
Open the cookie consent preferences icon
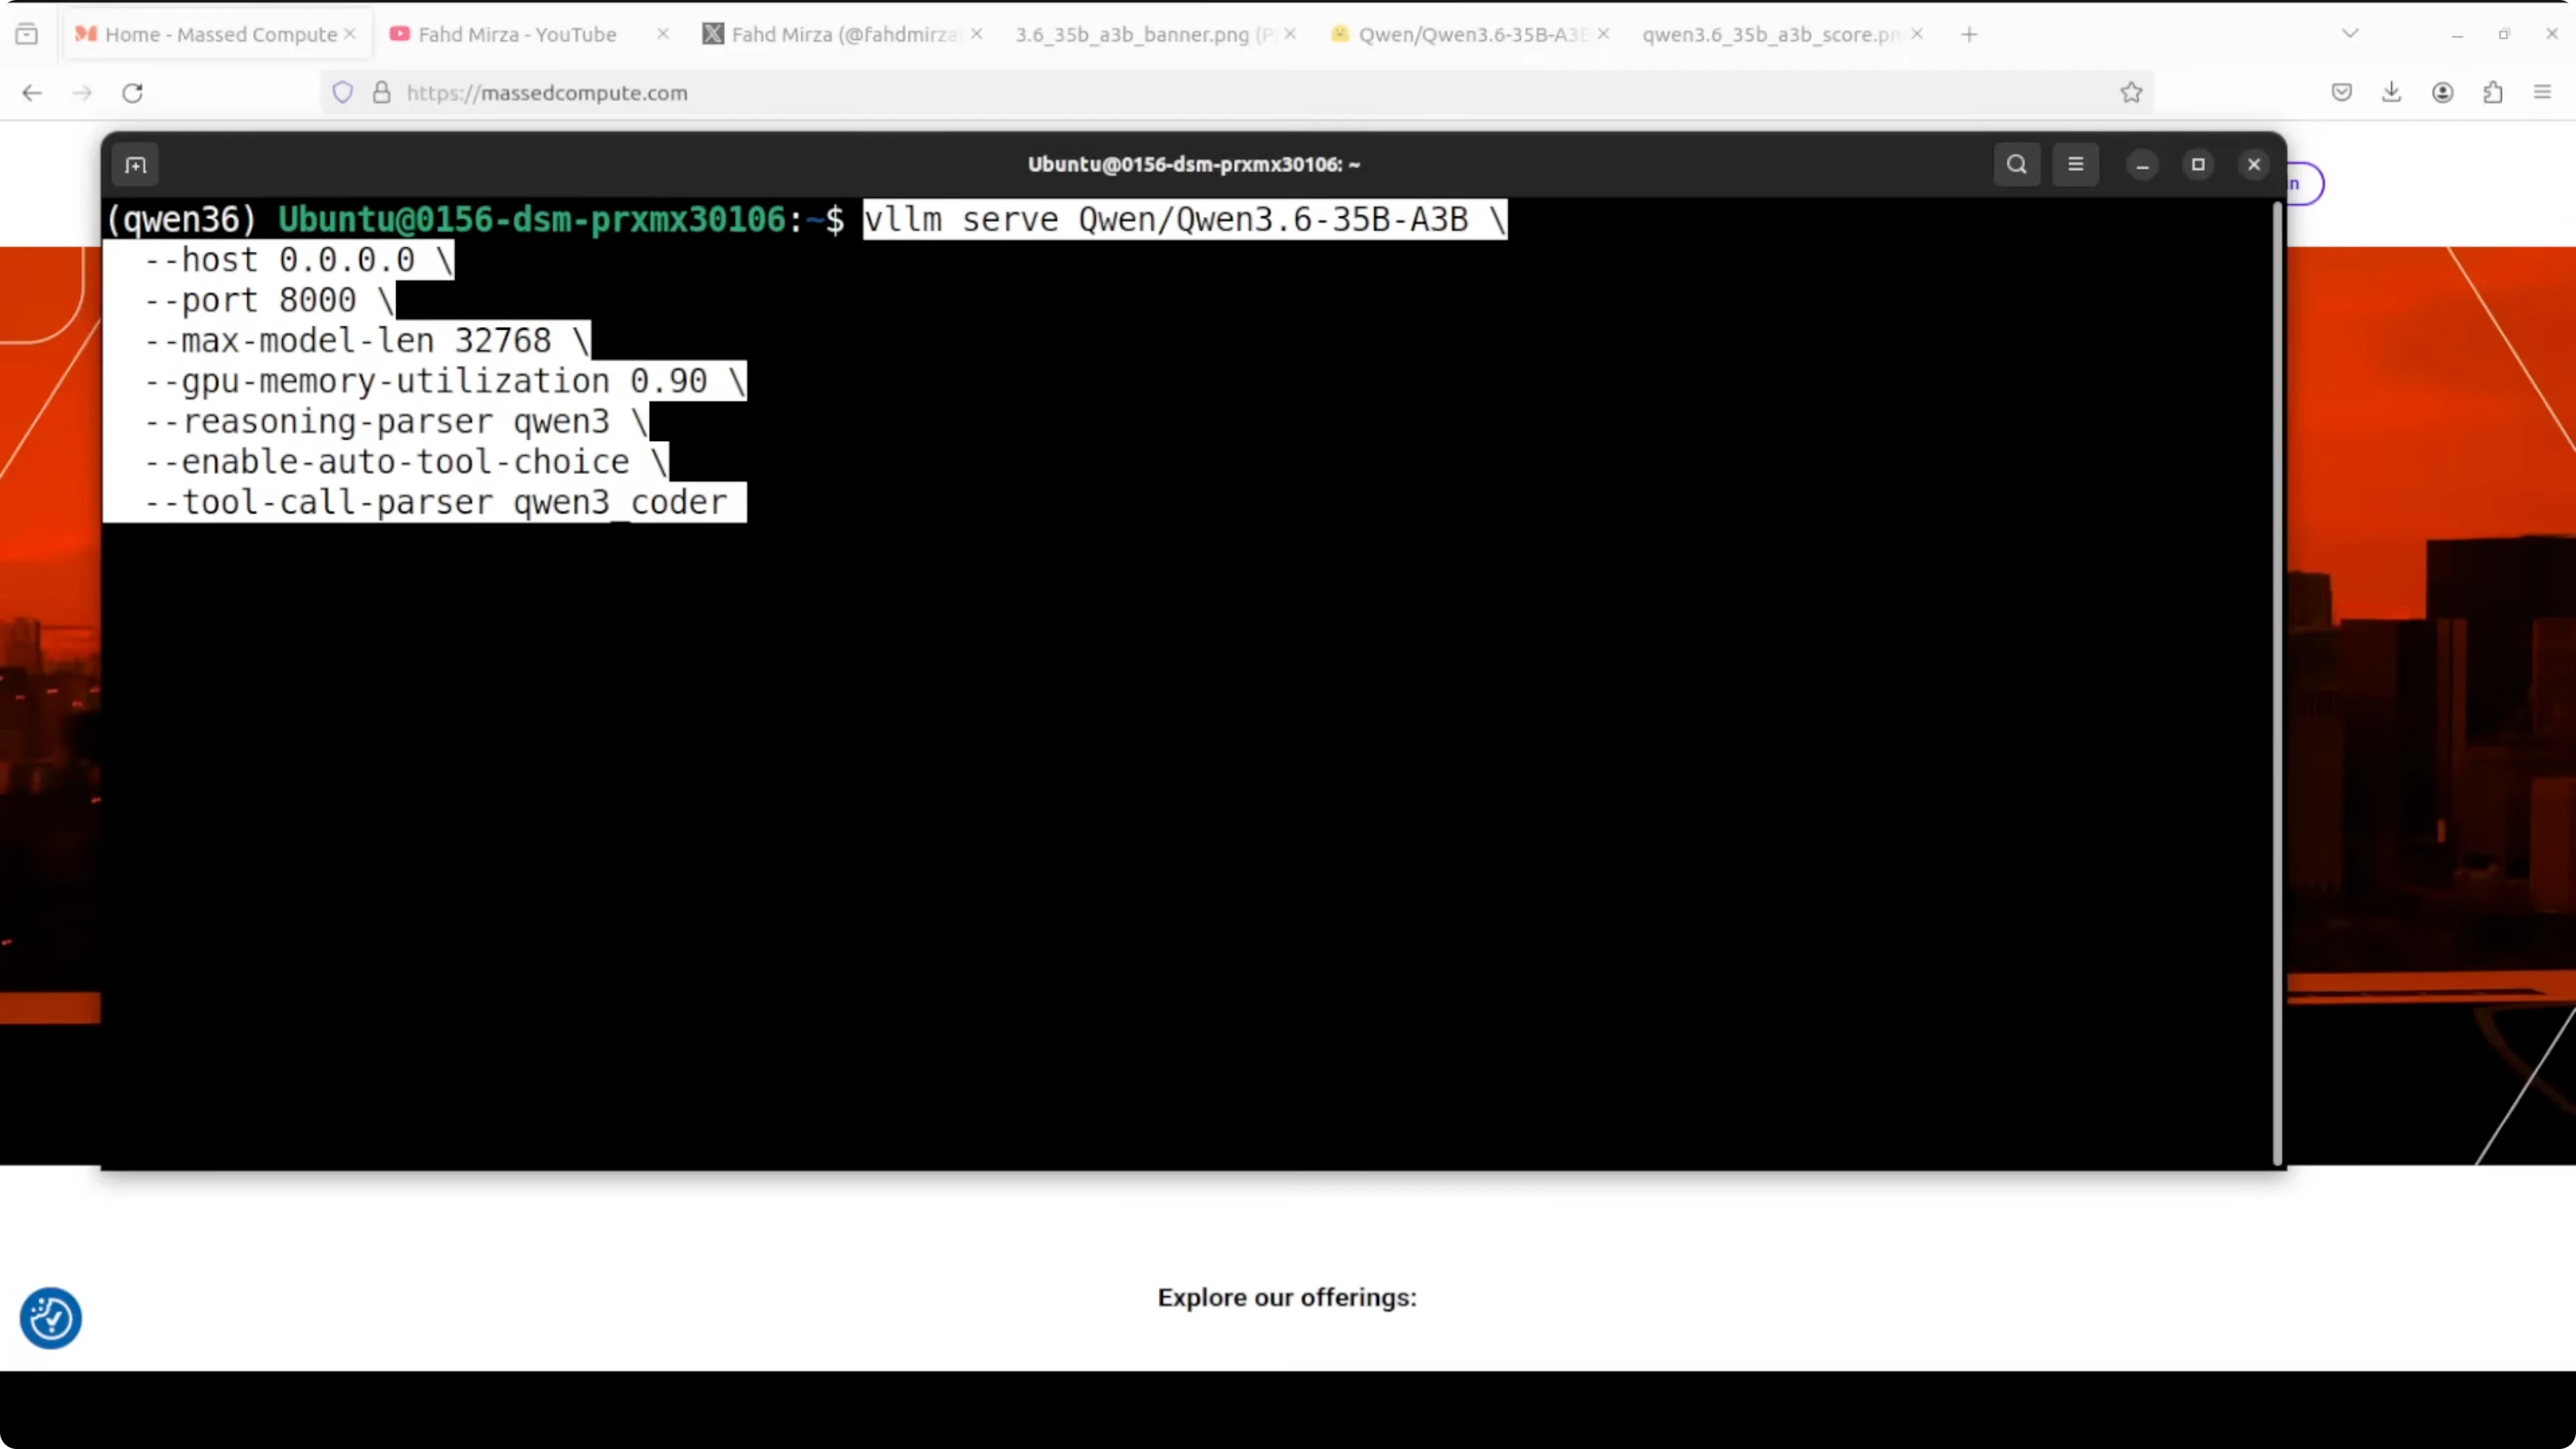(x=50, y=1317)
